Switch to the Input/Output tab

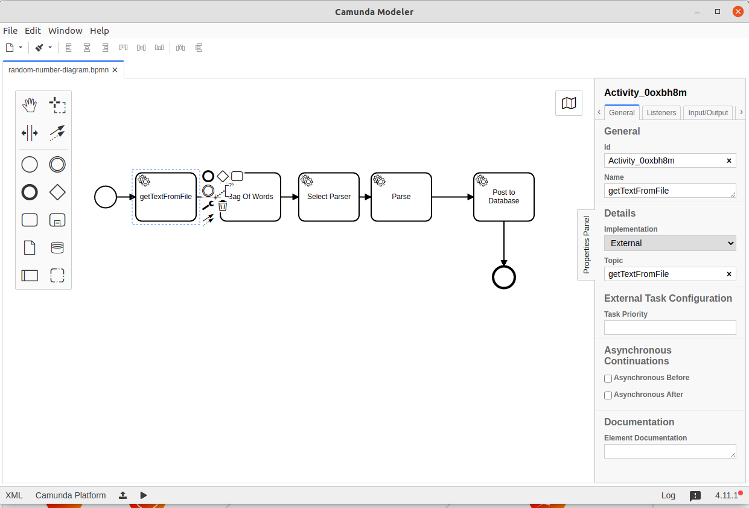[709, 113]
